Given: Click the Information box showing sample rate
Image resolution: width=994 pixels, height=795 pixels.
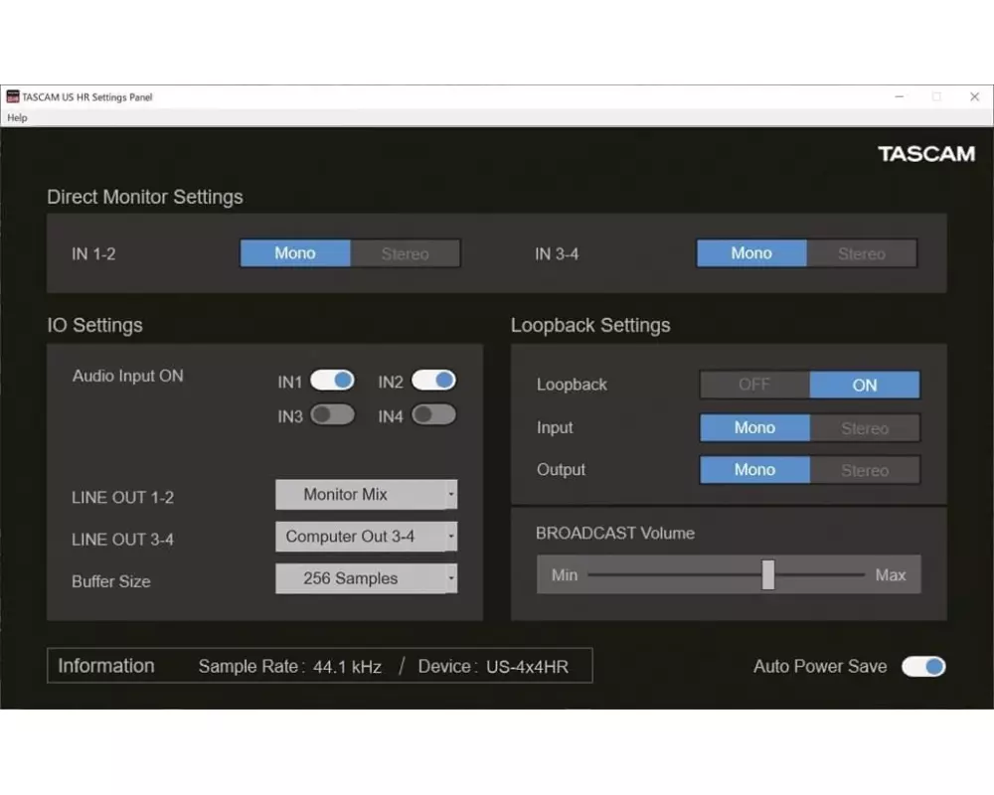Looking at the screenshot, I should (x=319, y=667).
